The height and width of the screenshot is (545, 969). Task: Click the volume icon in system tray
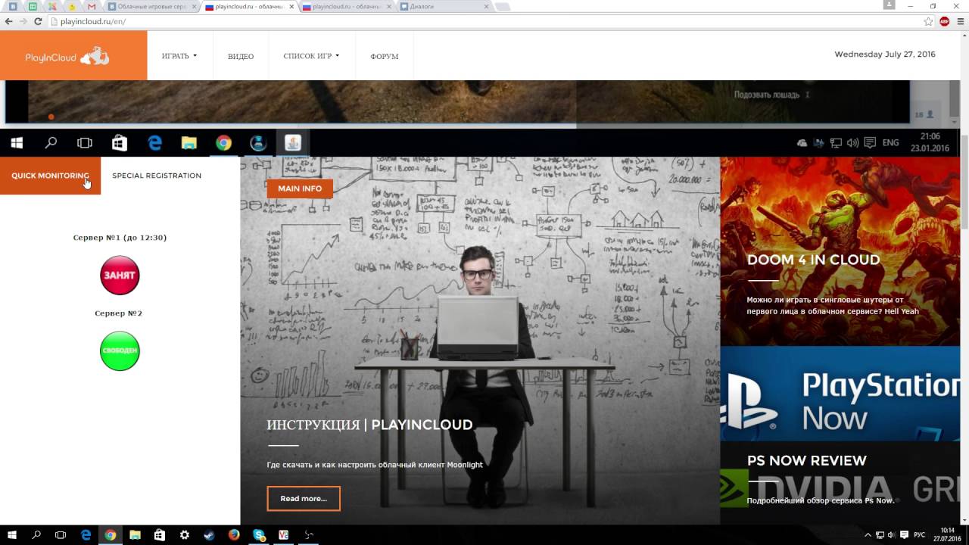[x=891, y=534]
